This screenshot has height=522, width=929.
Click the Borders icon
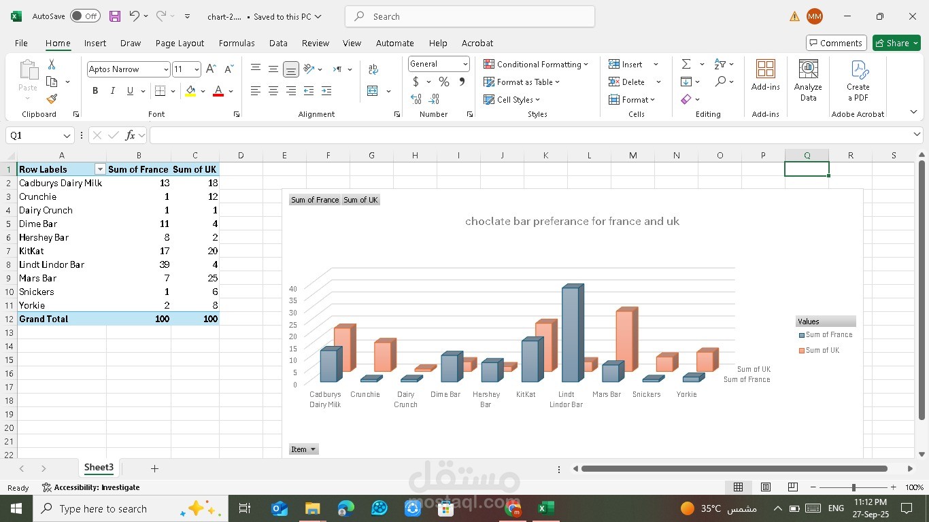160,91
